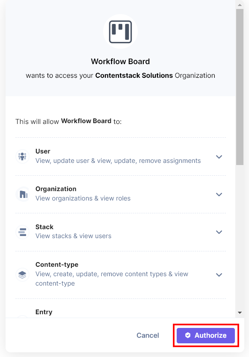Expand the Organization permissions chevron
This screenshot has width=249, height=357.
[219, 195]
